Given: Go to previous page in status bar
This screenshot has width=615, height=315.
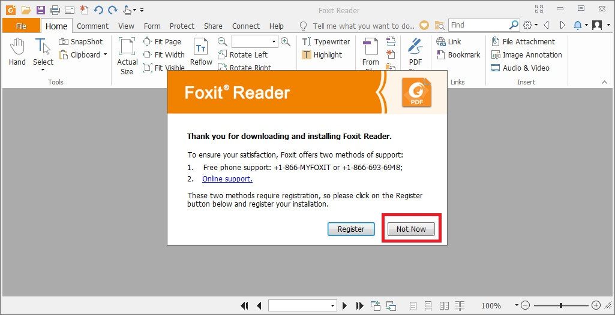Looking at the screenshot, I should (259, 305).
